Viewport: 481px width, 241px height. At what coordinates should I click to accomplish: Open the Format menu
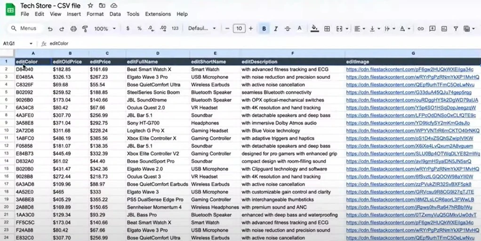tap(95, 14)
